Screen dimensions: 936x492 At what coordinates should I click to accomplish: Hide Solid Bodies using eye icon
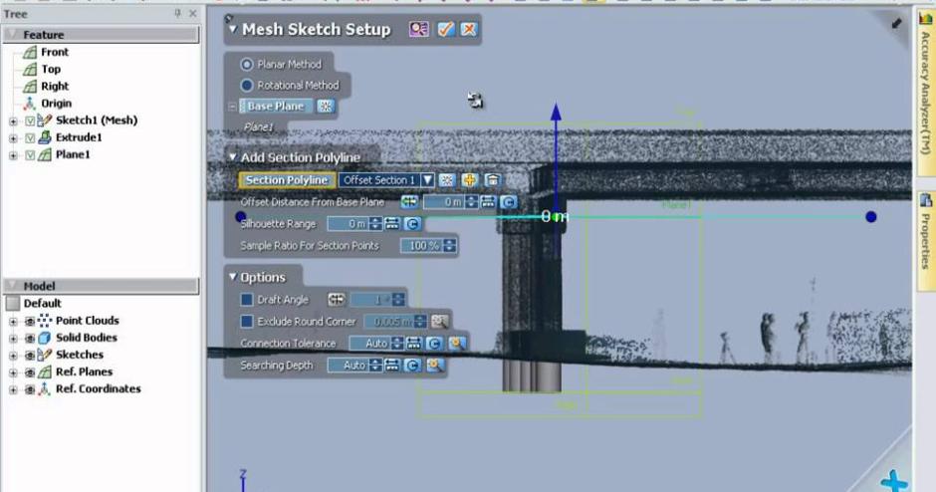[x=30, y=339]
